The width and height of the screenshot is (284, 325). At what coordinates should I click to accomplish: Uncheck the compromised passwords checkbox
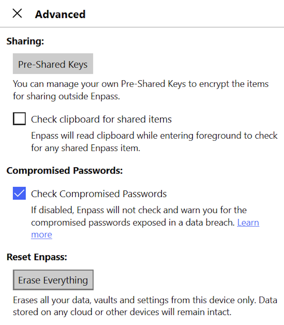(19, 193)
